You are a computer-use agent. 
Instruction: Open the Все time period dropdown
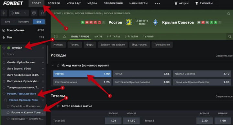tap(19, 13)
